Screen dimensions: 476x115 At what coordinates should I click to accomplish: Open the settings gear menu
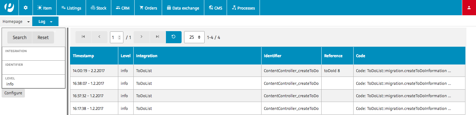(26, 8)
